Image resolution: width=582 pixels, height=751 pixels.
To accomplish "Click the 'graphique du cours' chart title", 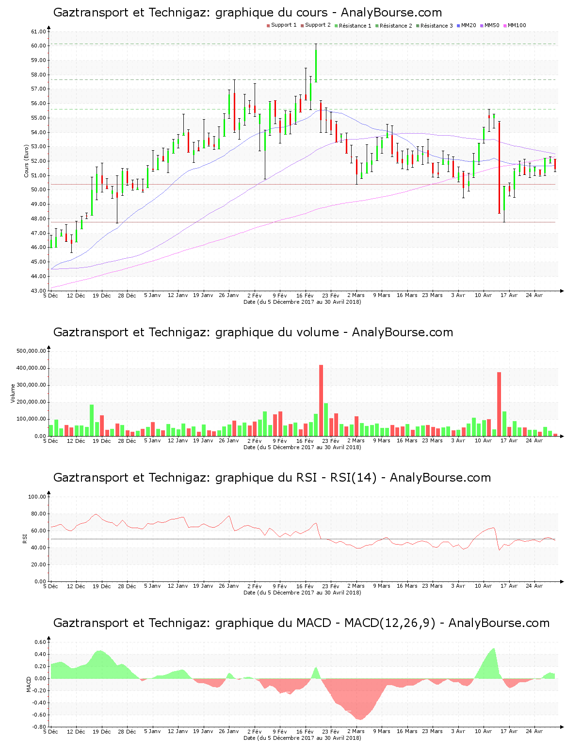I will [247, 13].
